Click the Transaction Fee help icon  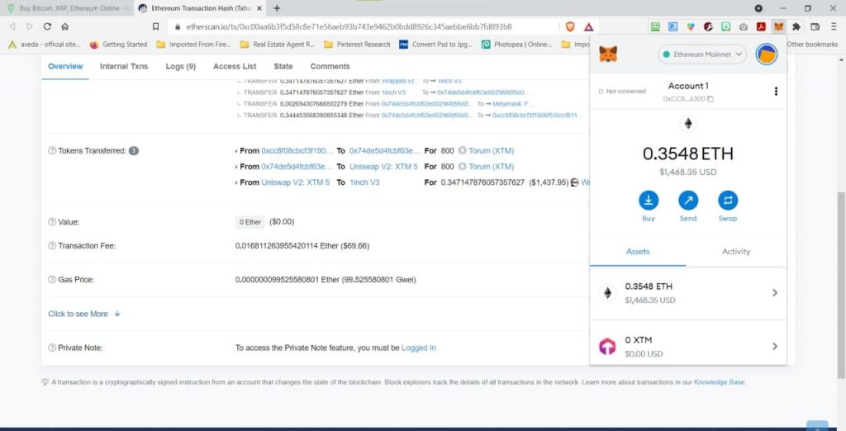pos(52,245)
